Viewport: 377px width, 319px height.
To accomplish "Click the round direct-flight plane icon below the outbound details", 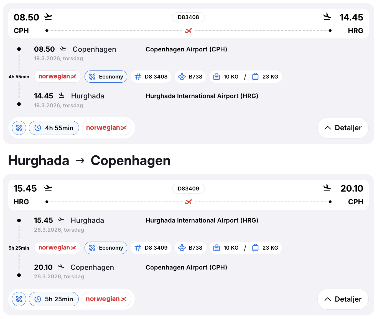I will 19,128.
